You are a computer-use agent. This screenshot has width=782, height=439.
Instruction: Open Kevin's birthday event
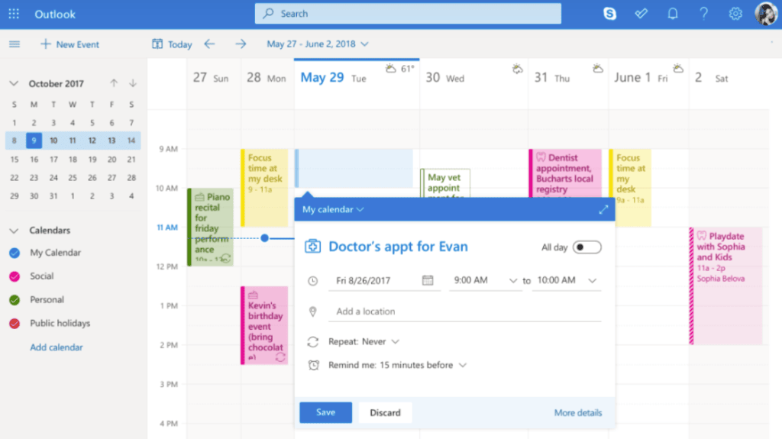pyautogui.click(x=264, y=325)
